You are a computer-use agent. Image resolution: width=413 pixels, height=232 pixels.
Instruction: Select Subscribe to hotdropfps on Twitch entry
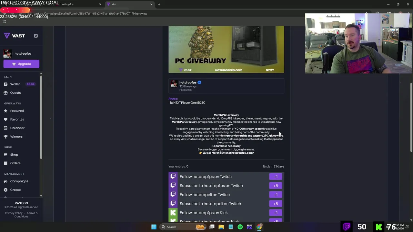coord(226,186)
